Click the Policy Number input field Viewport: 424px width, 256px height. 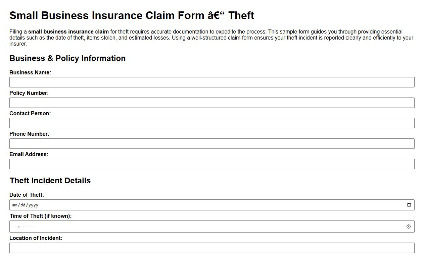212,103
